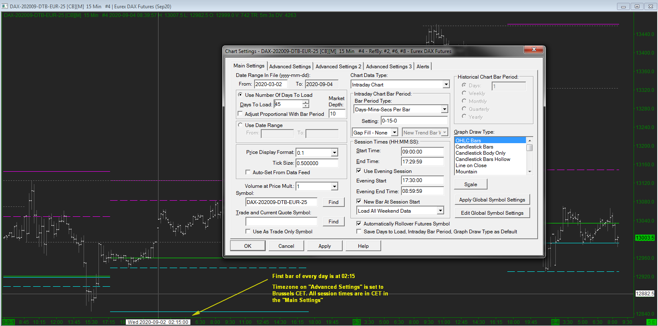Close the Chart Settings dialog
658x326 pixels.
click(534, 50)
